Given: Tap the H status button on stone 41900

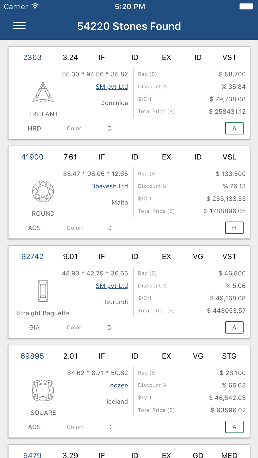Looking at the screenshot, I should click(234, 228).
